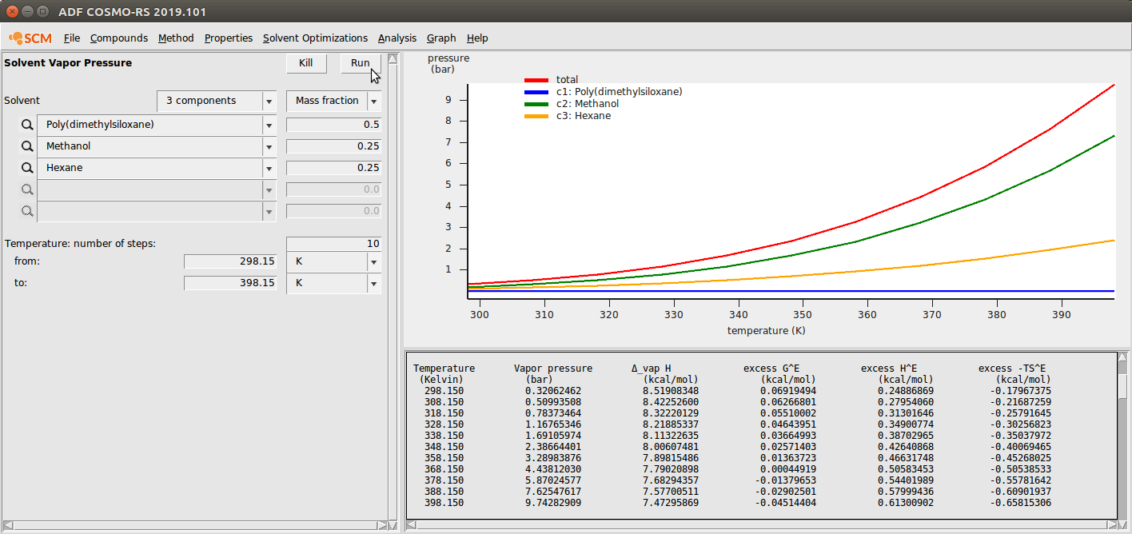The image size is (1132, 534).
Task: Open the Methanol compound dropdown
Action: (268, 147)
